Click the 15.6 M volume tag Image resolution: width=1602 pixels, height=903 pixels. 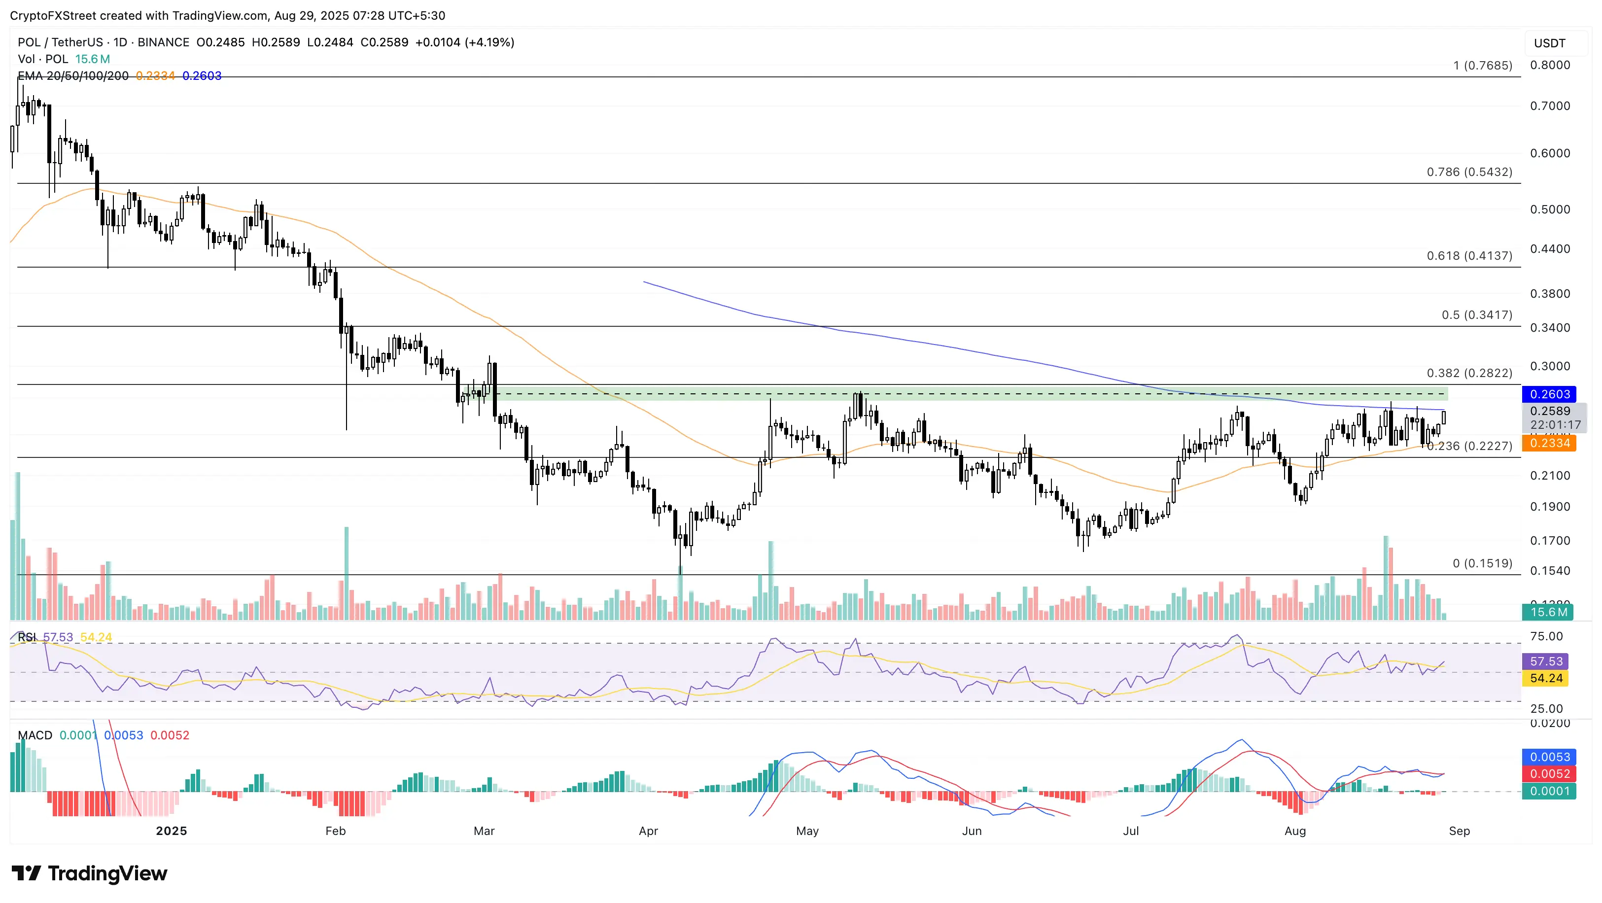point(1548,612)
